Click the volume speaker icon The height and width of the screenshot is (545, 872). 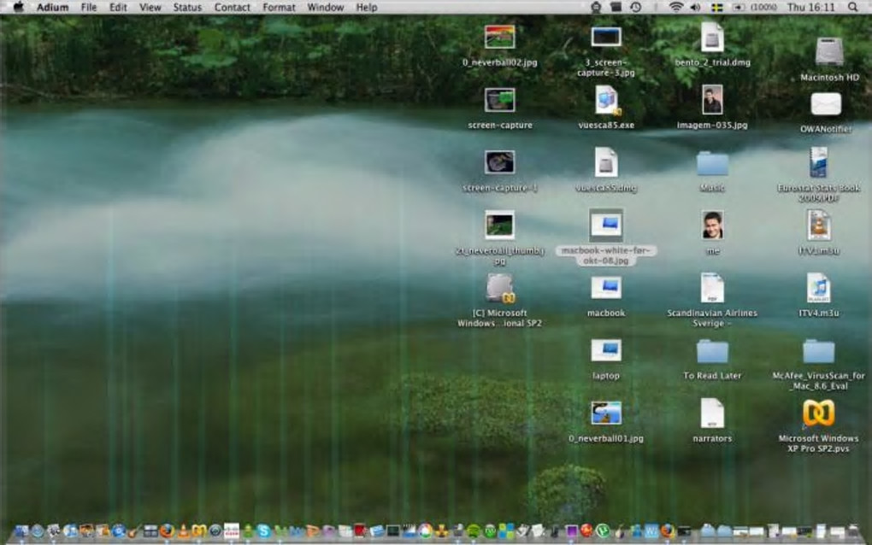coord(695,7)
